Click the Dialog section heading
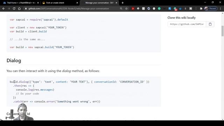The image size is (224, 126). [14, 61]
